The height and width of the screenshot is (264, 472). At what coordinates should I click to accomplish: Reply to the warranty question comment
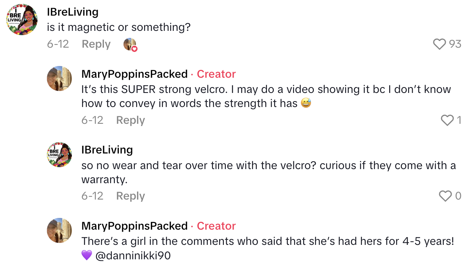131,196
